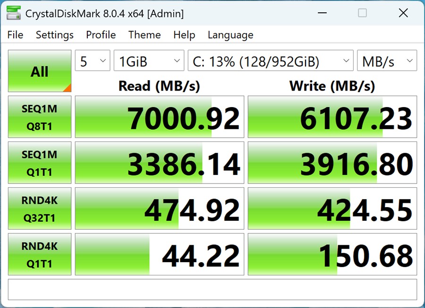Open the Settings menu
This screenshot has height=308, width=425.
tap(55, 35)
